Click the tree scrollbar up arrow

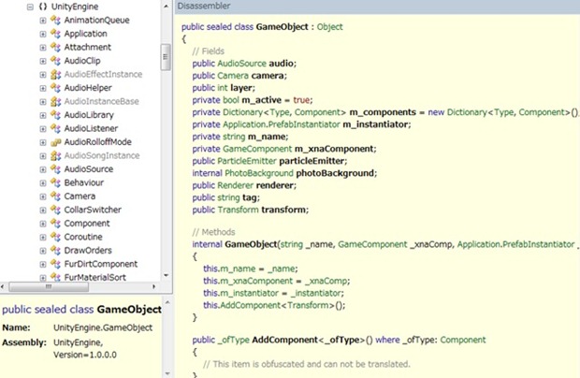pyautogui.click(x=166, y=7)
